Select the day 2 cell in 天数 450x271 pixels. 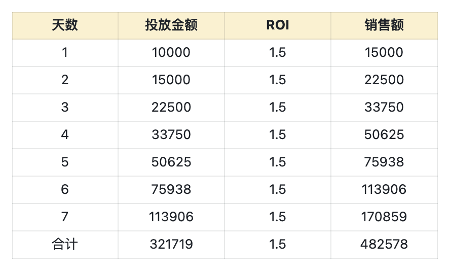65,80
